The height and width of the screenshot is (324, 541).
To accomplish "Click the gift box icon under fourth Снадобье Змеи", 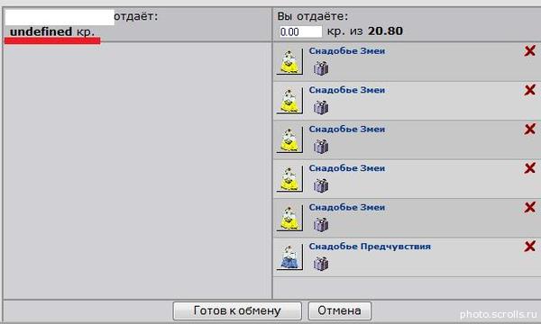I will tap(321, 185).
